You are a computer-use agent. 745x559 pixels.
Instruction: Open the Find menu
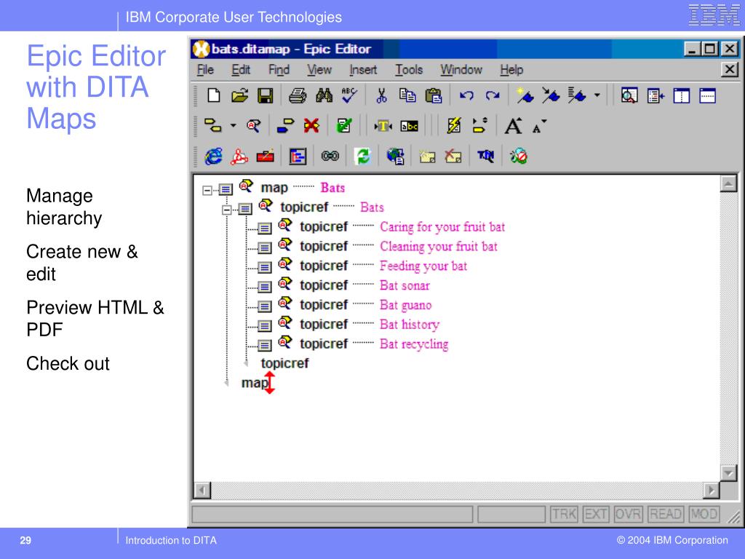(279, 70)
